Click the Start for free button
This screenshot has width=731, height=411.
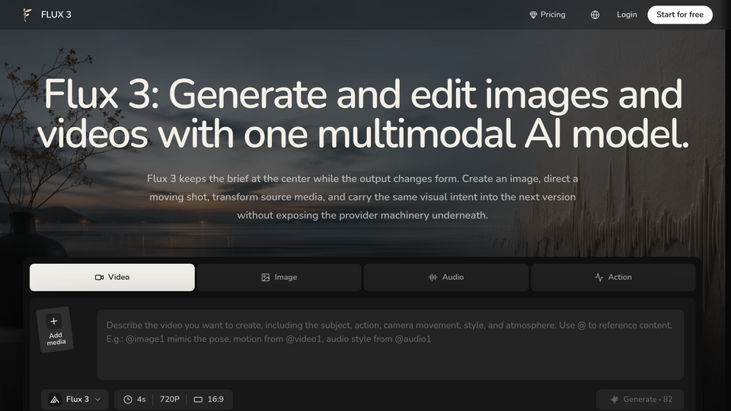coord(680,14)
